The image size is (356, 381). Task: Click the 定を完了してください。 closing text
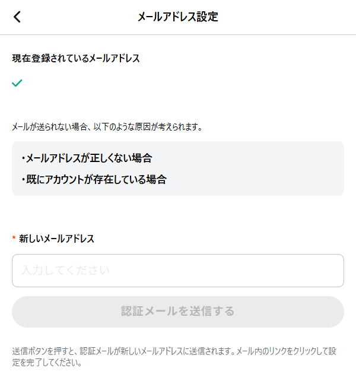pyautogui.click(x=47, y=363)
